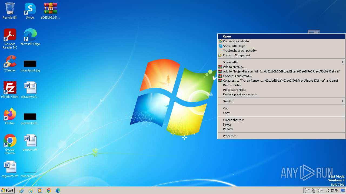The width and height of the screenshot is (346, 194).
Task: Choose Delete from the context menu
Action: click(281, 124)
